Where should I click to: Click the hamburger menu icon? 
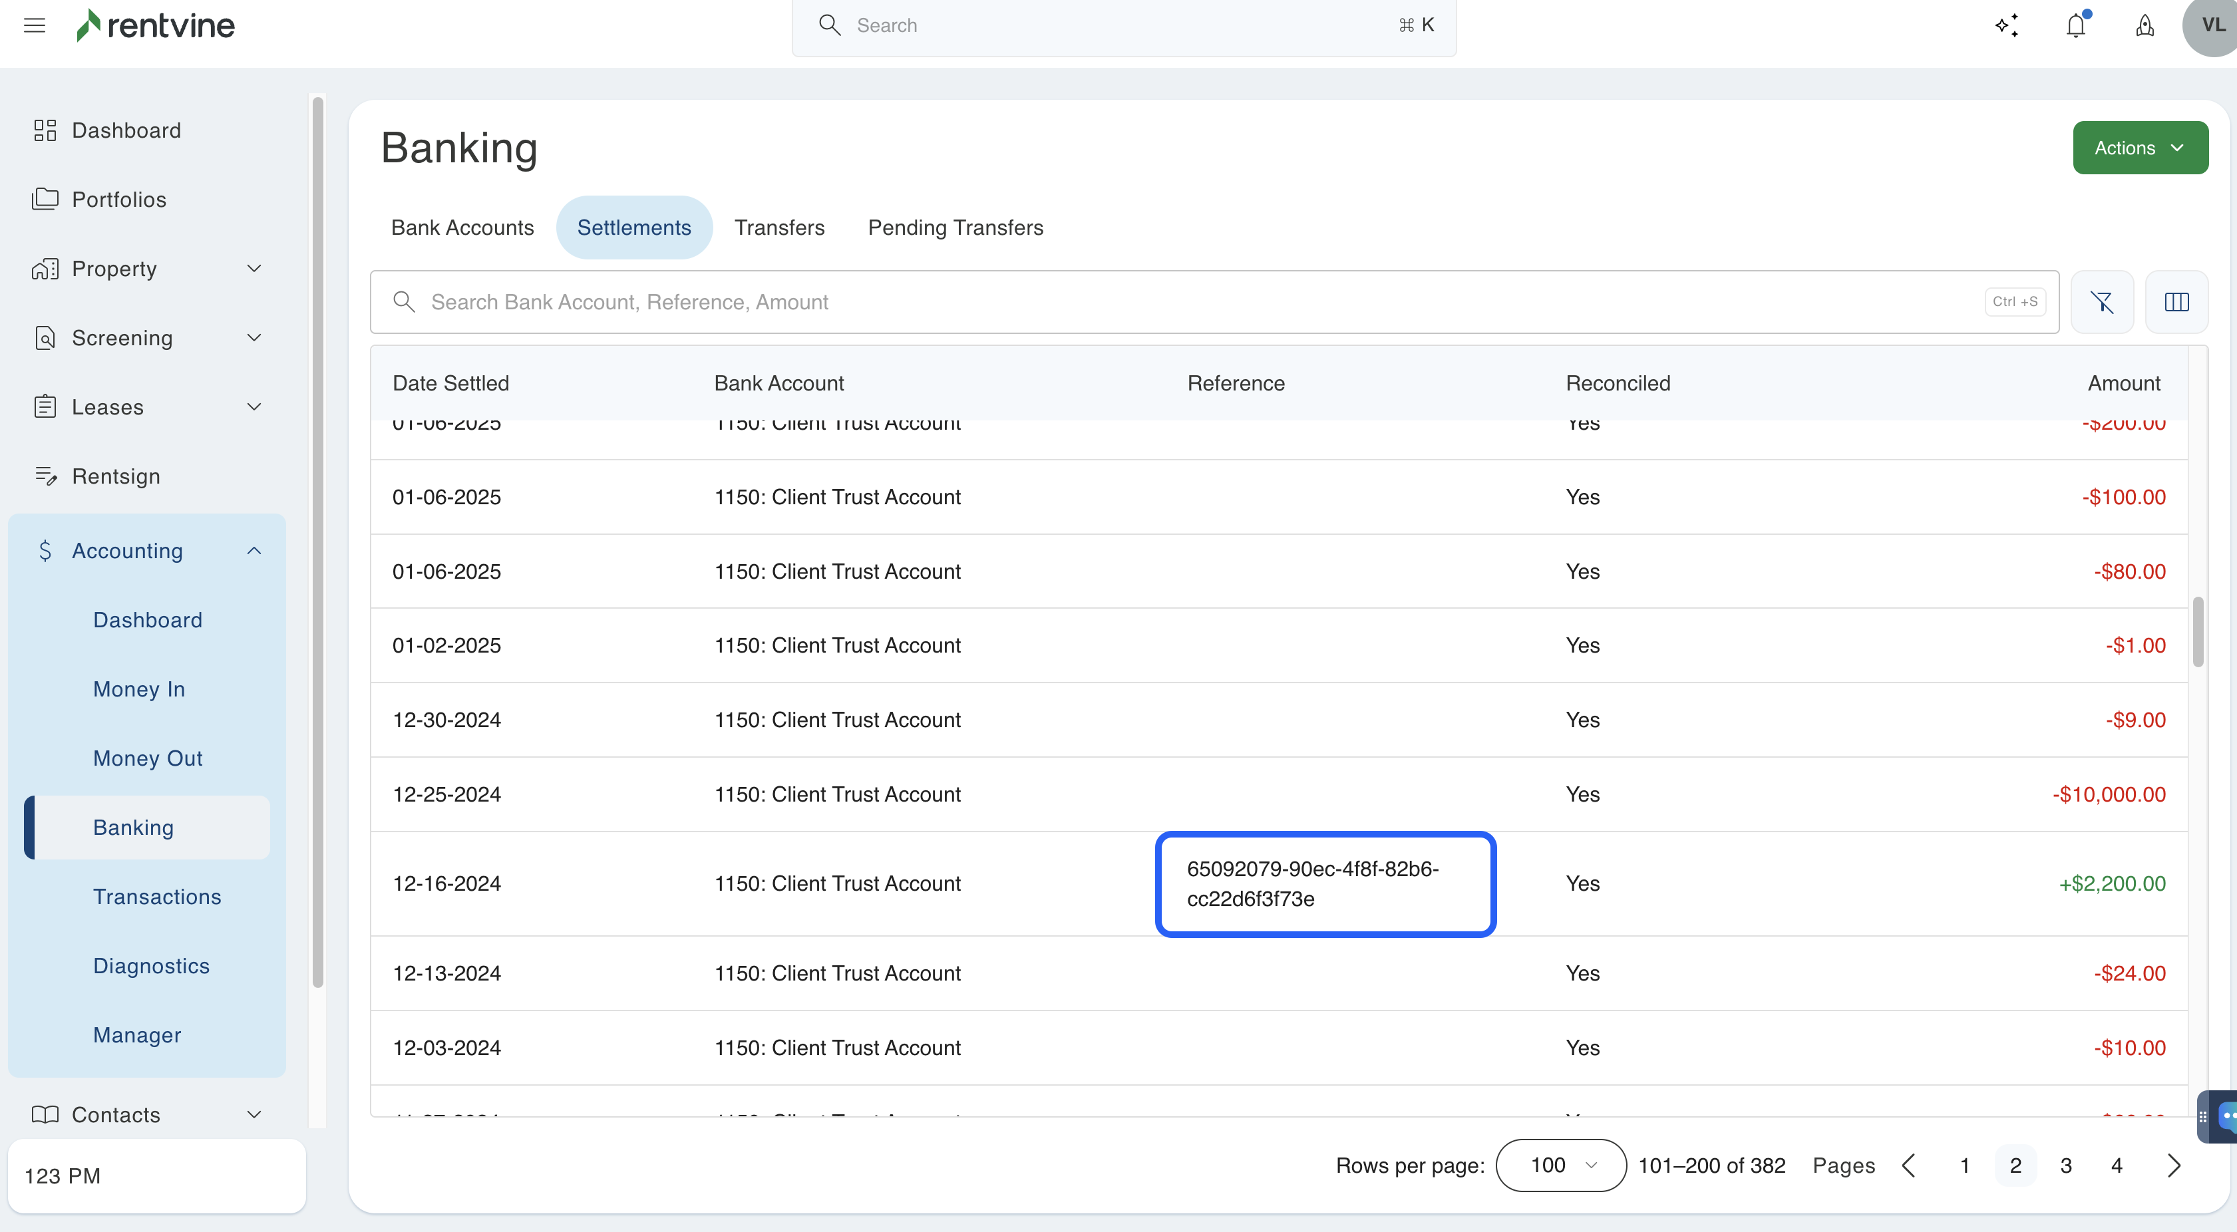point(35,25)
